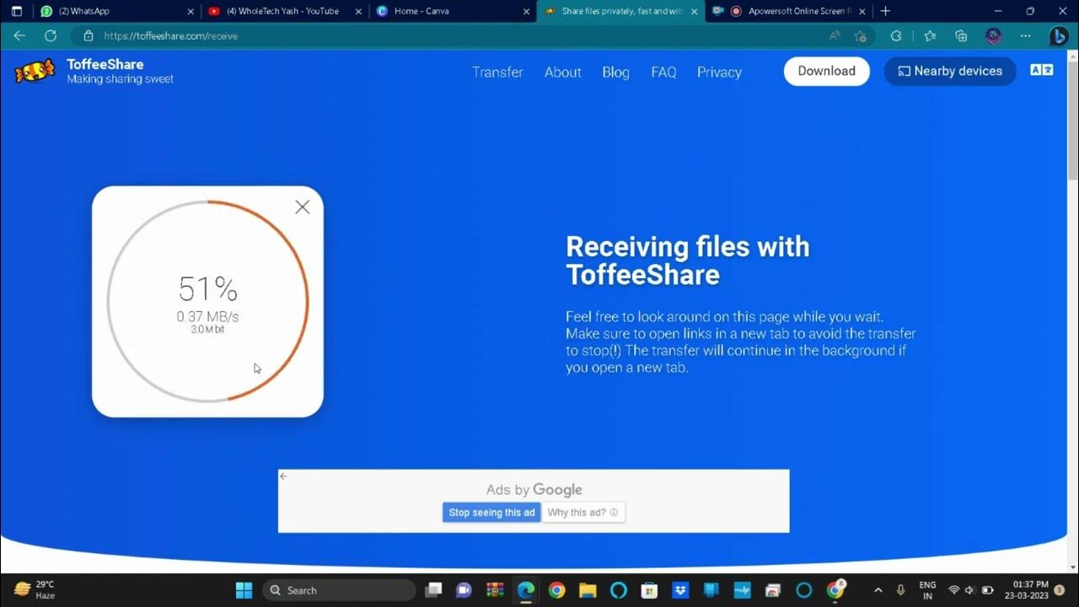
Task: Open the notification count badge in the tray
Action: 1060,590
